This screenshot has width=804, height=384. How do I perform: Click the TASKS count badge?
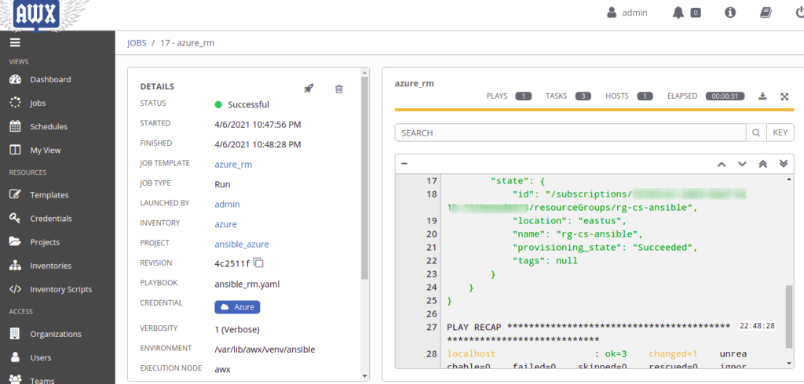point(583,96)
